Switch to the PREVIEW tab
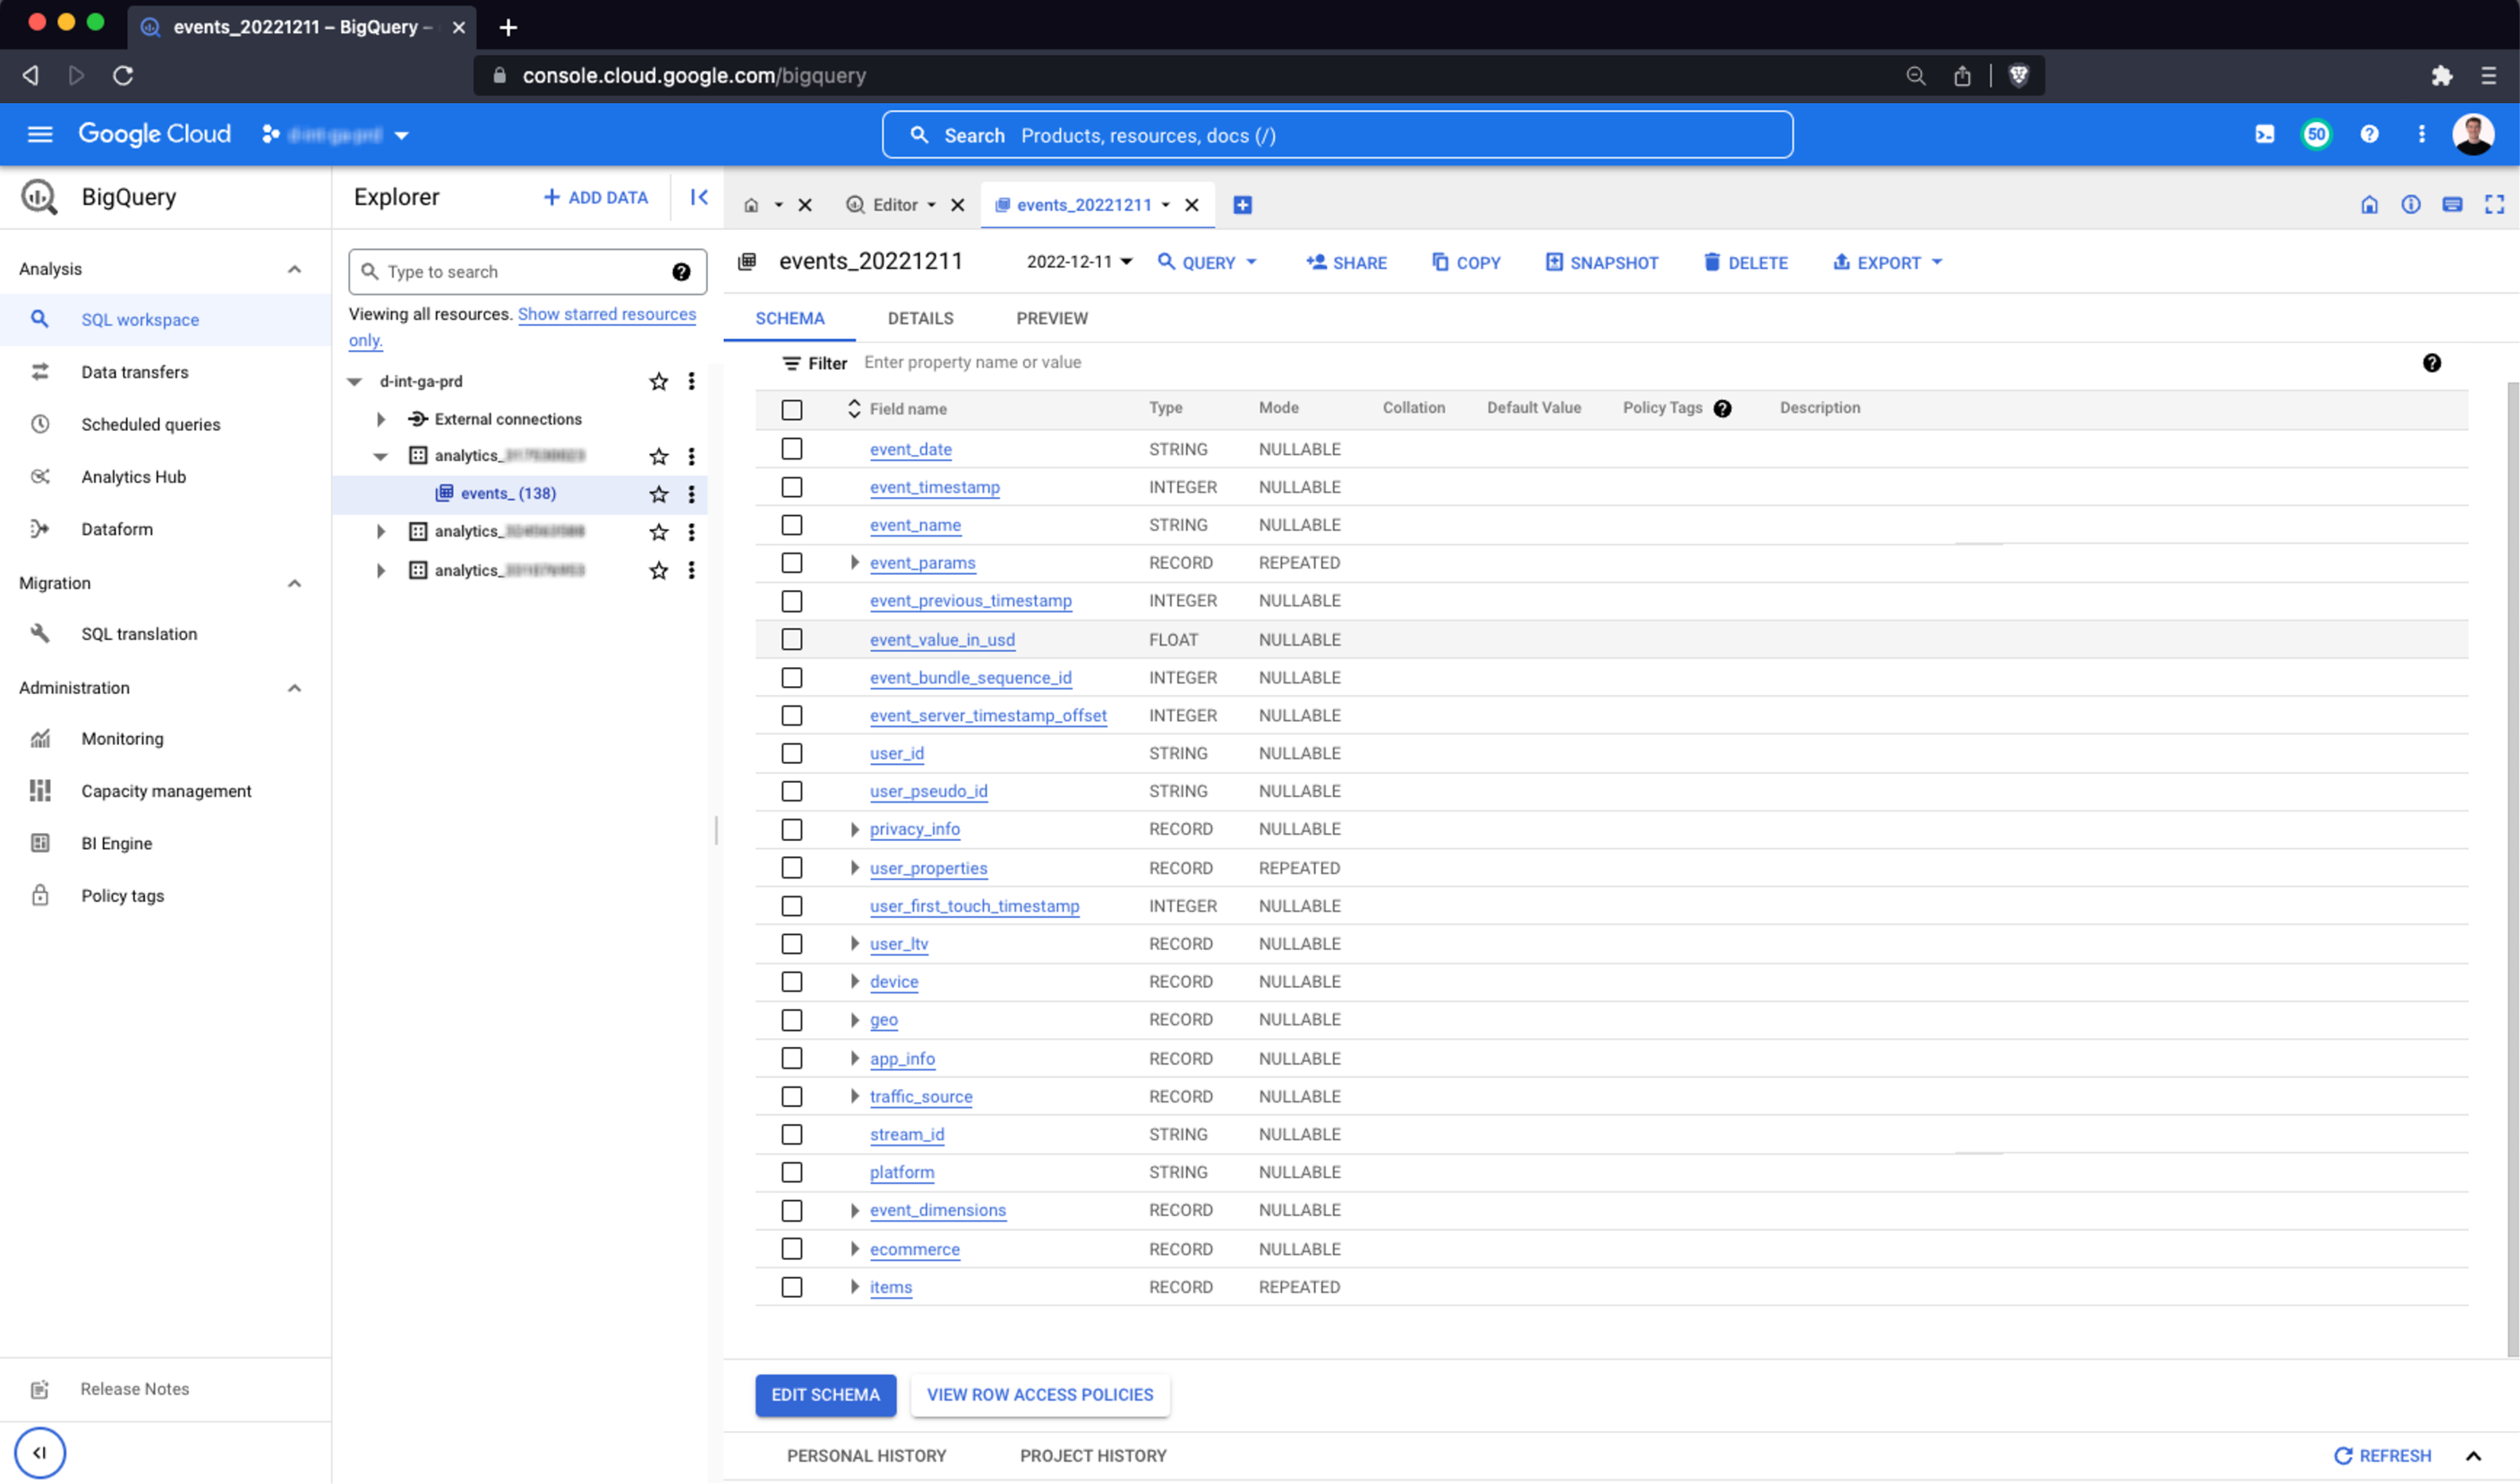Screen dimensions: 2520x1484 [1052, 318]
